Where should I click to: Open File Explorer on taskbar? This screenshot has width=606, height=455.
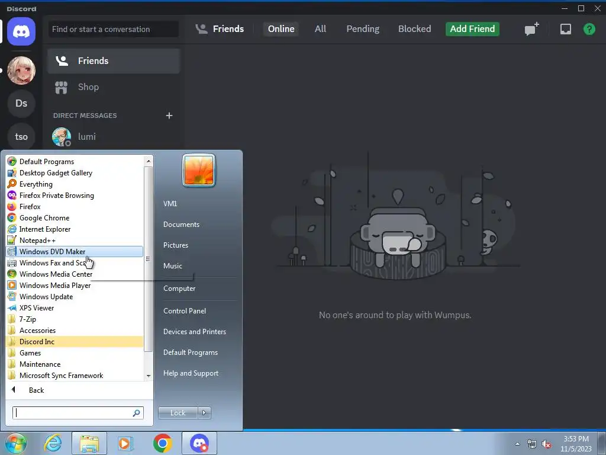89,443
